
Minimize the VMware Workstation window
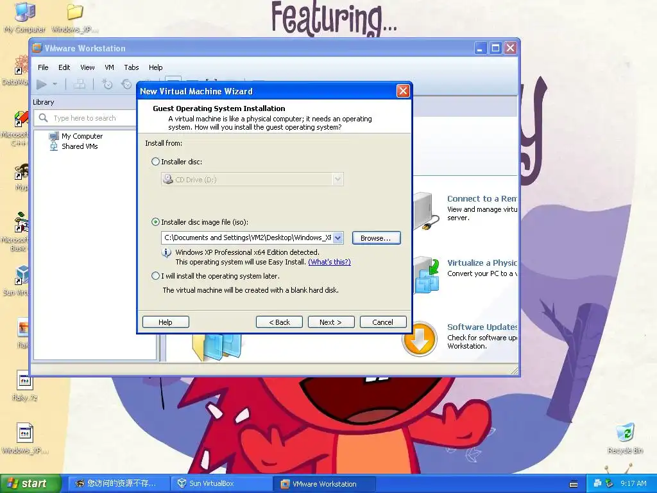[480, 48]
